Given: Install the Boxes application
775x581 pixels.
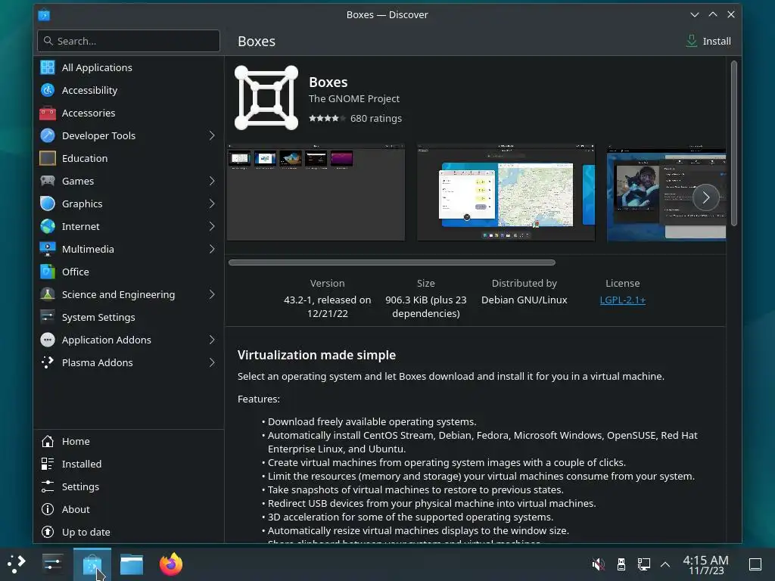Looking at the screenshot, I should pyautogui.click(x=708, y=41).
